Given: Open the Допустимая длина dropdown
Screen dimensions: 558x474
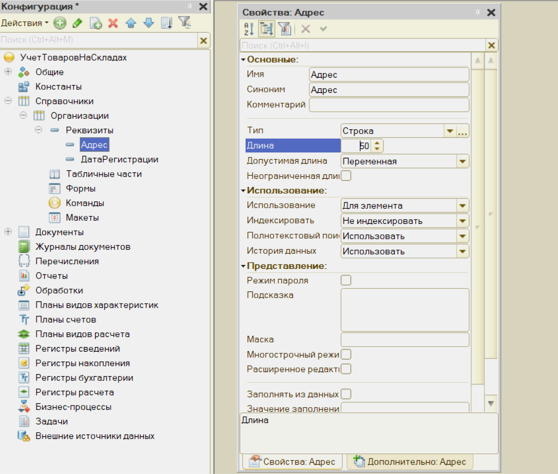Looking at the screenshot, I should 462,162.
